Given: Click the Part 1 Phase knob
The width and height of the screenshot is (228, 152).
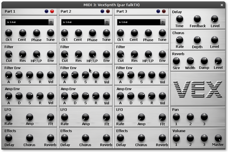Looking at the screenshot, I should [37, 33].
